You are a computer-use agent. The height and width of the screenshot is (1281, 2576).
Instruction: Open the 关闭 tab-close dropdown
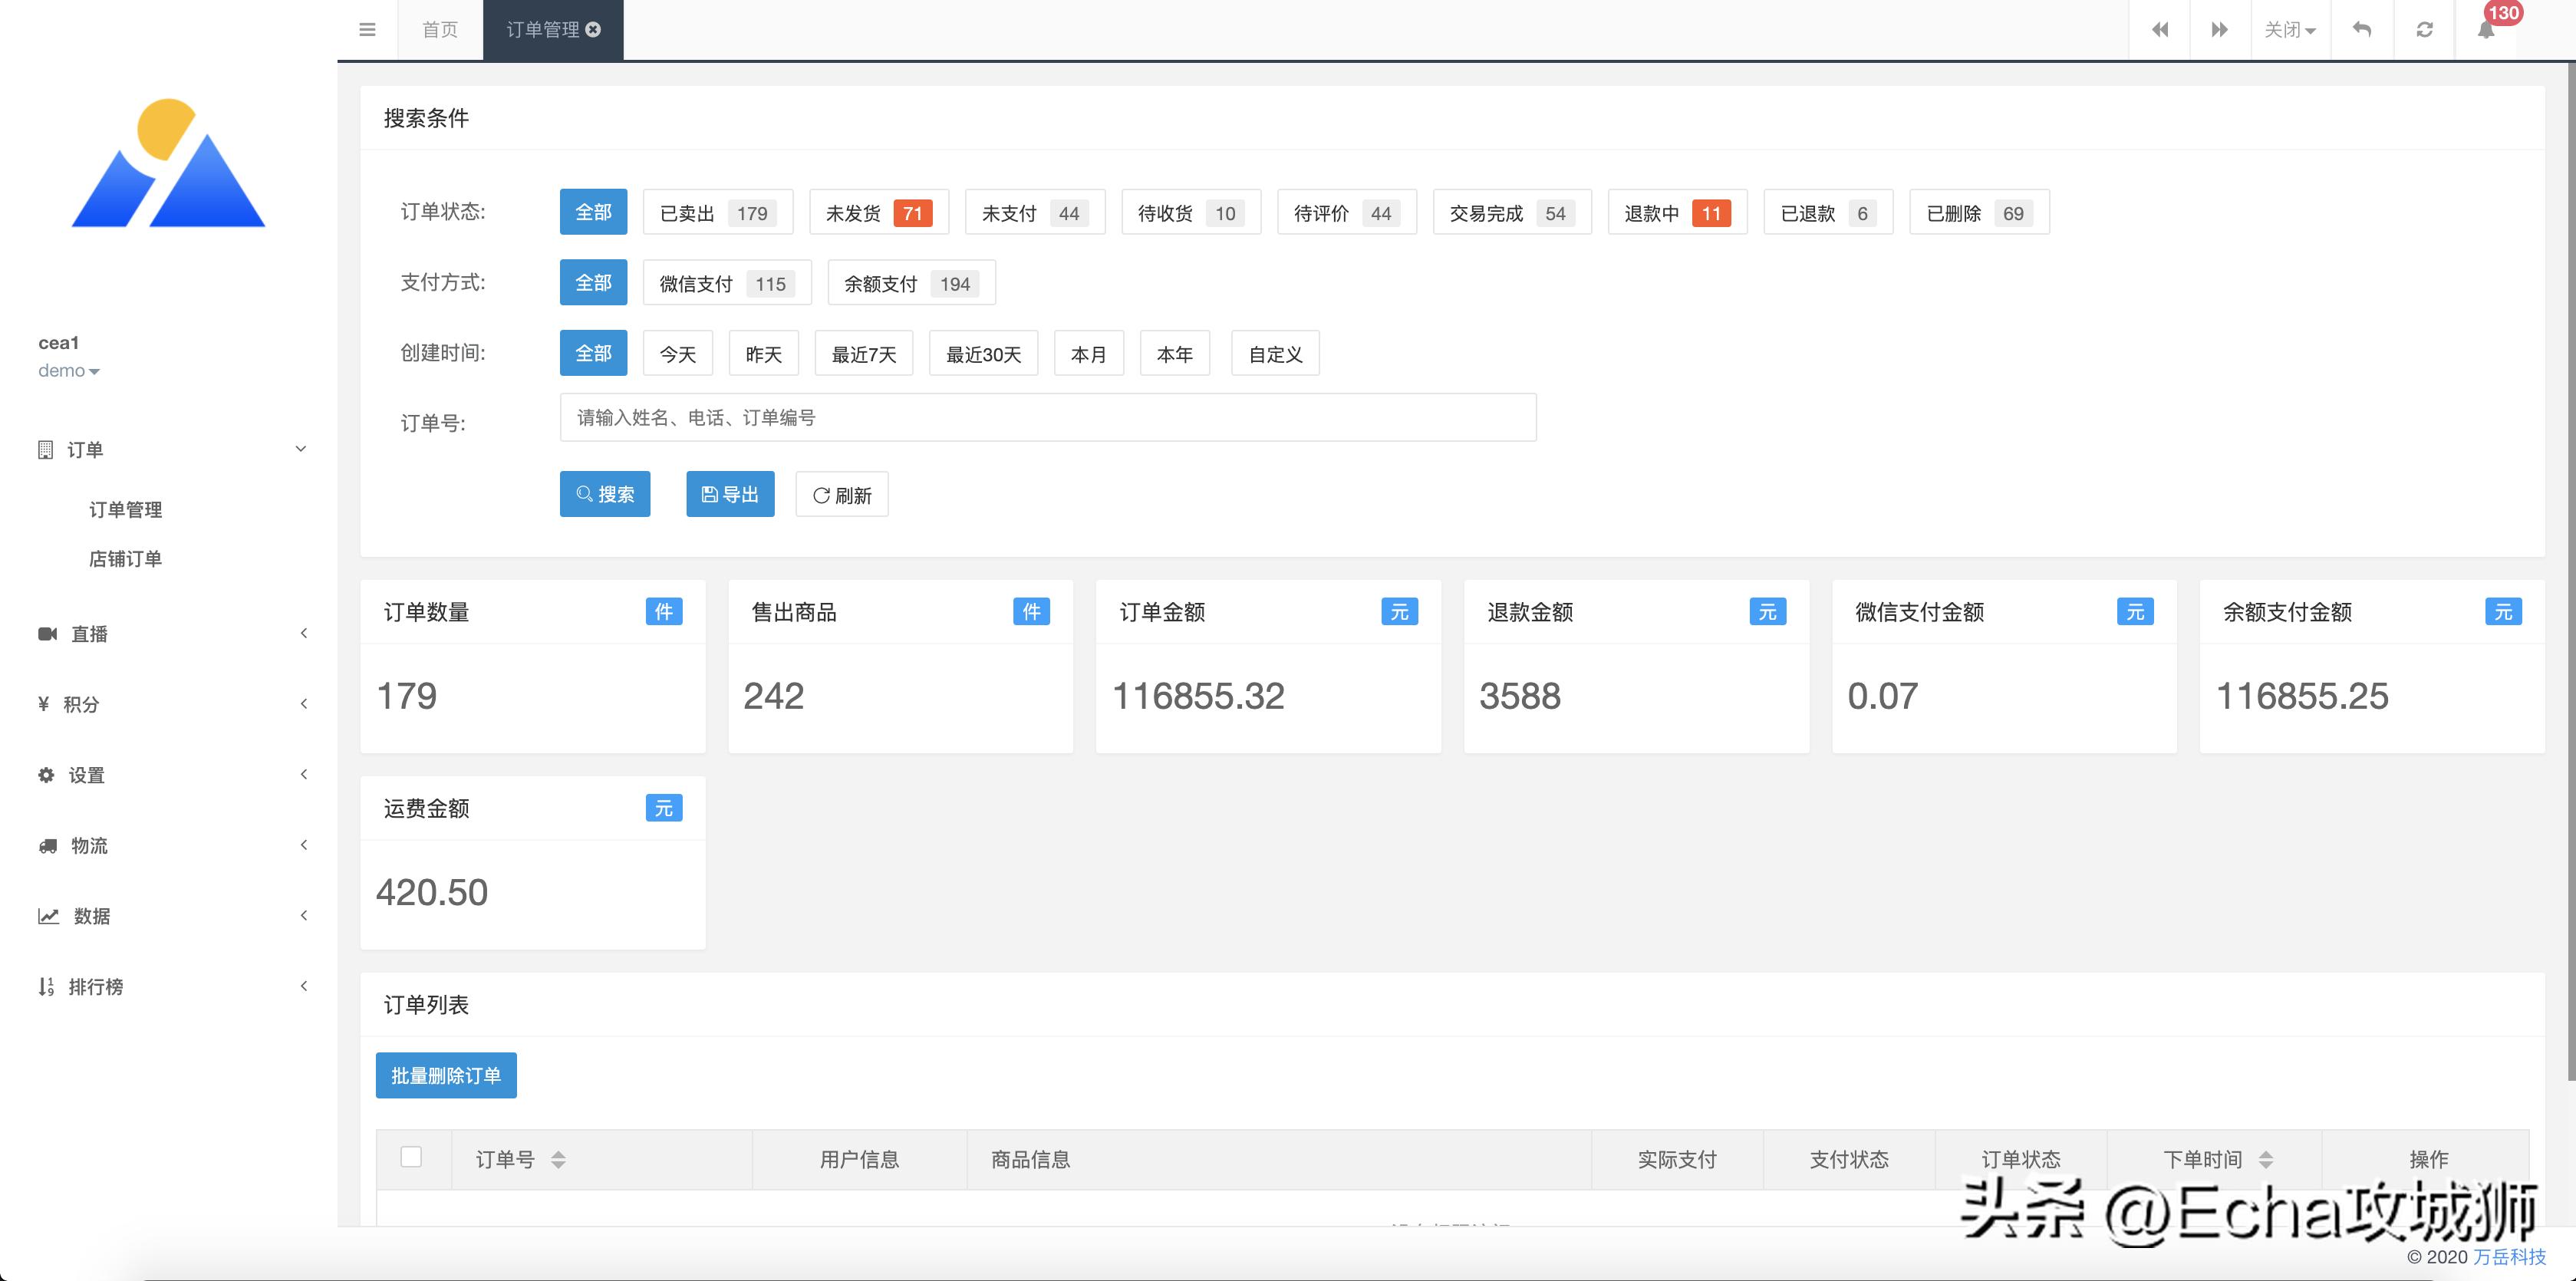pyautogui.click(x=2289, y=29)
